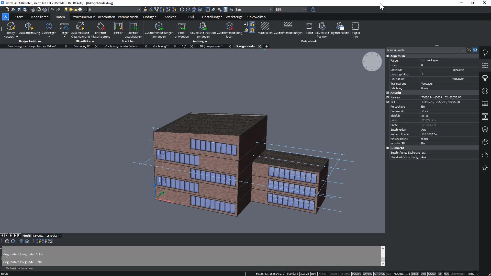
Task: Open the hot air balloon panel icon
Action: click(485, 78)
